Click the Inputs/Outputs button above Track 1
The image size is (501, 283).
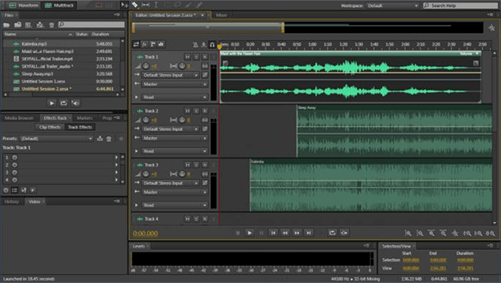click(136, 44)
